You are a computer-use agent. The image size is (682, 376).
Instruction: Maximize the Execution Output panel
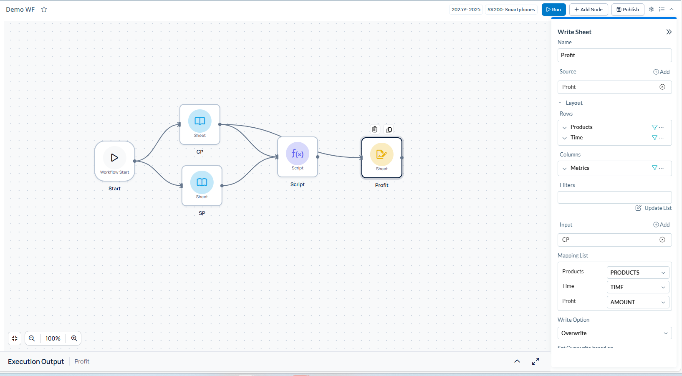coord(535,361)
